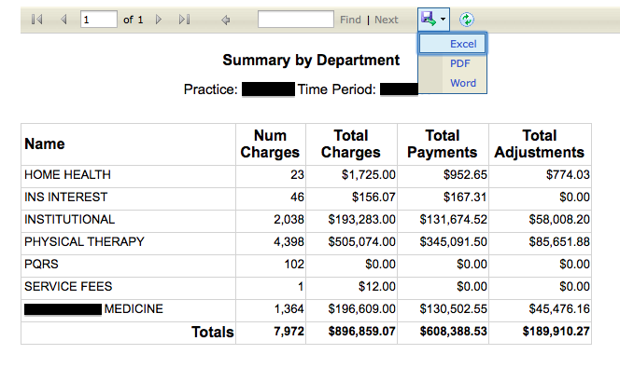Select the INSTITUTIONAL row name

[70, 219]
